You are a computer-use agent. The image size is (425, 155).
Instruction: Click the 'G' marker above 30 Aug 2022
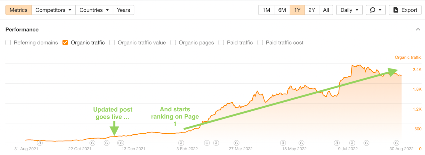click(396, 143)
